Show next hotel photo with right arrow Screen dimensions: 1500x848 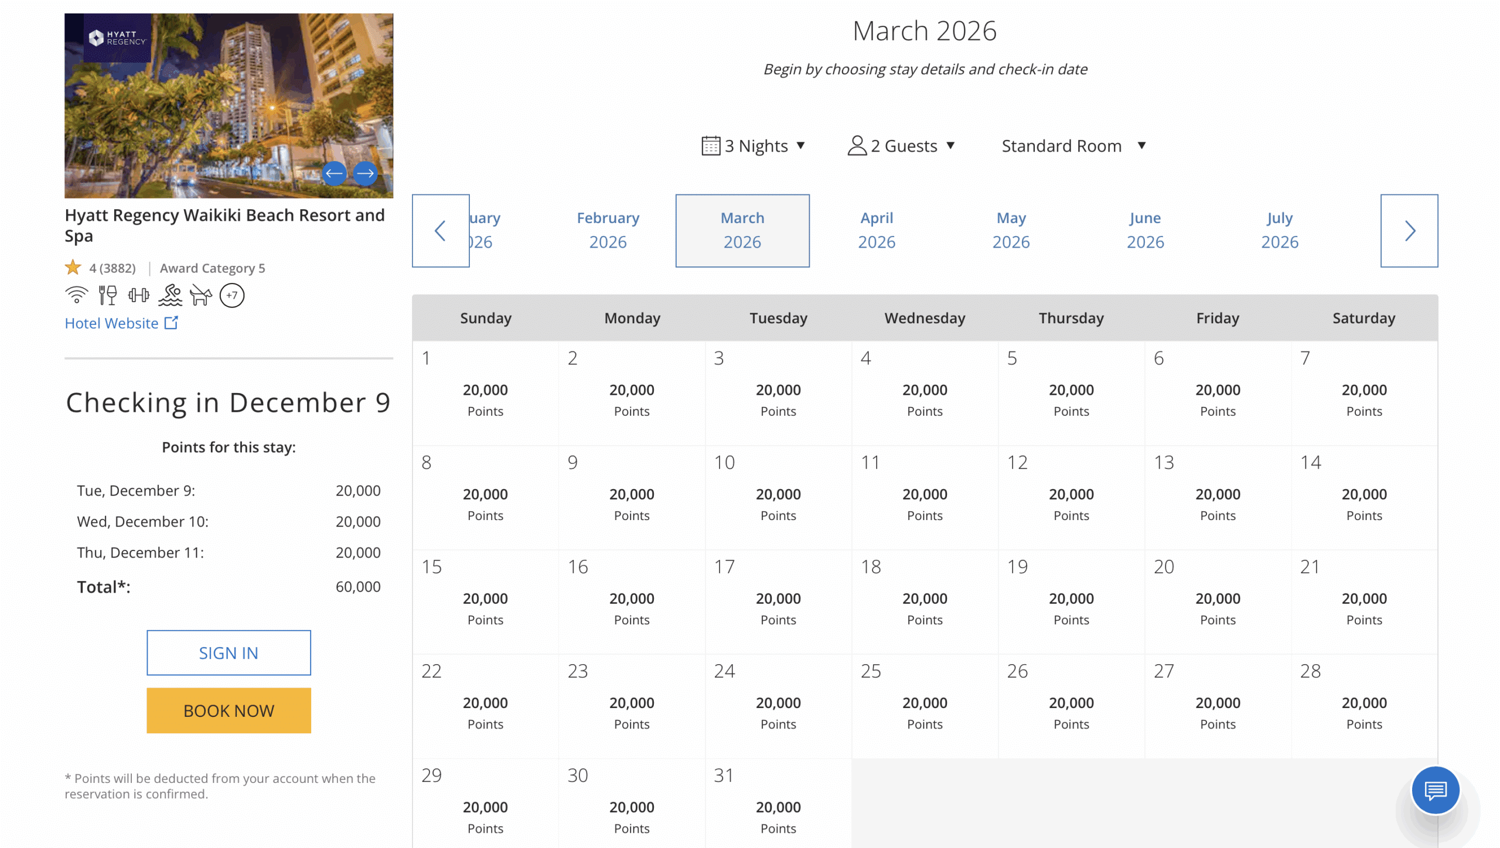[366, 173]
